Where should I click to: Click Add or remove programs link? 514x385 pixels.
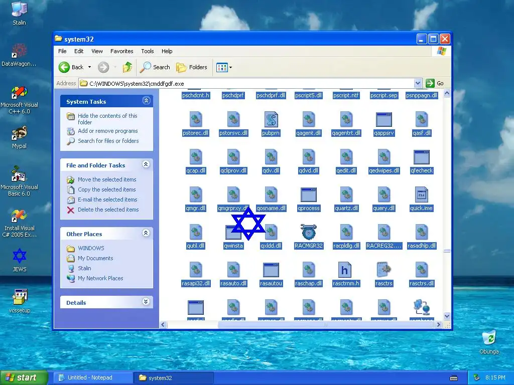click(108, 131)
